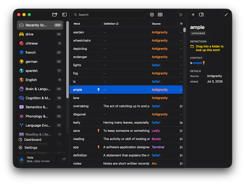Viewport: 245px width, 185px height.
Task: Open Settings from the sidebar
Action: pyautogui.click(x=28, y=147)
